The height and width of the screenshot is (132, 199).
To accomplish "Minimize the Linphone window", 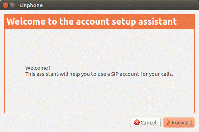I will (x=12, y=5).
